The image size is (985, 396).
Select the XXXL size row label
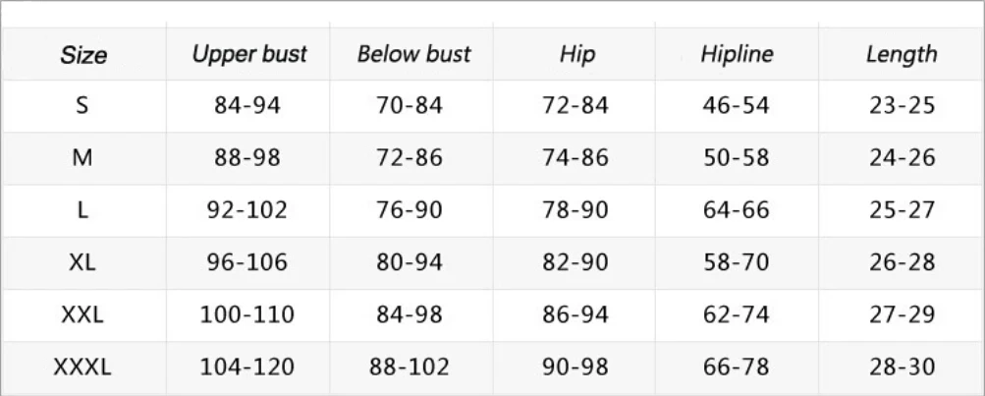(x=82, y=367)
